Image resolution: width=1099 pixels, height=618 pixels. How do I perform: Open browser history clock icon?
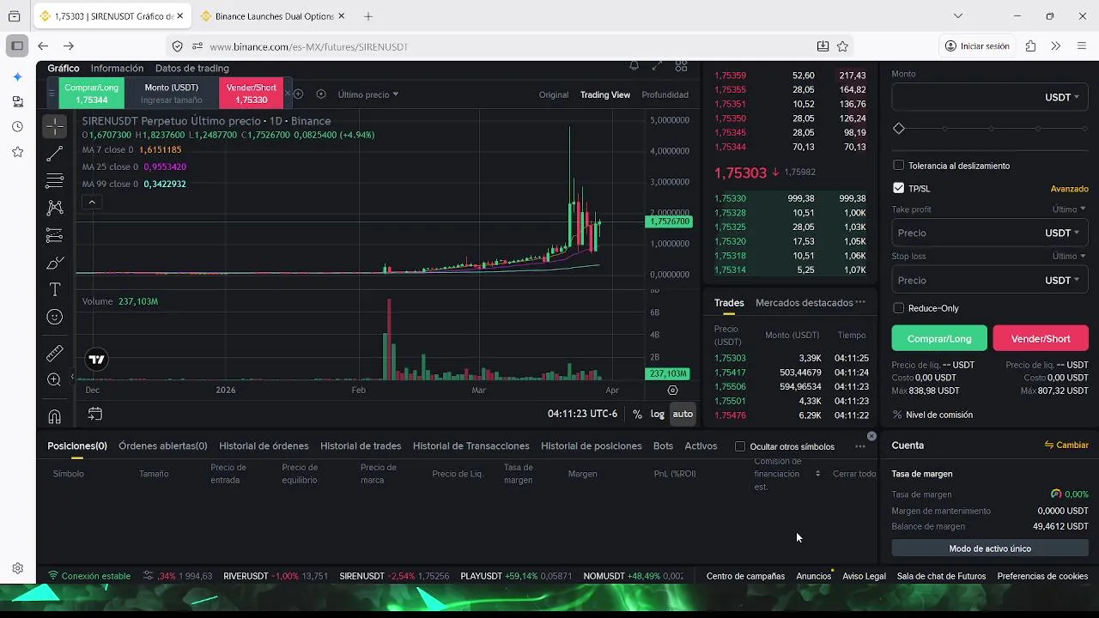click(x=17, y=127)
